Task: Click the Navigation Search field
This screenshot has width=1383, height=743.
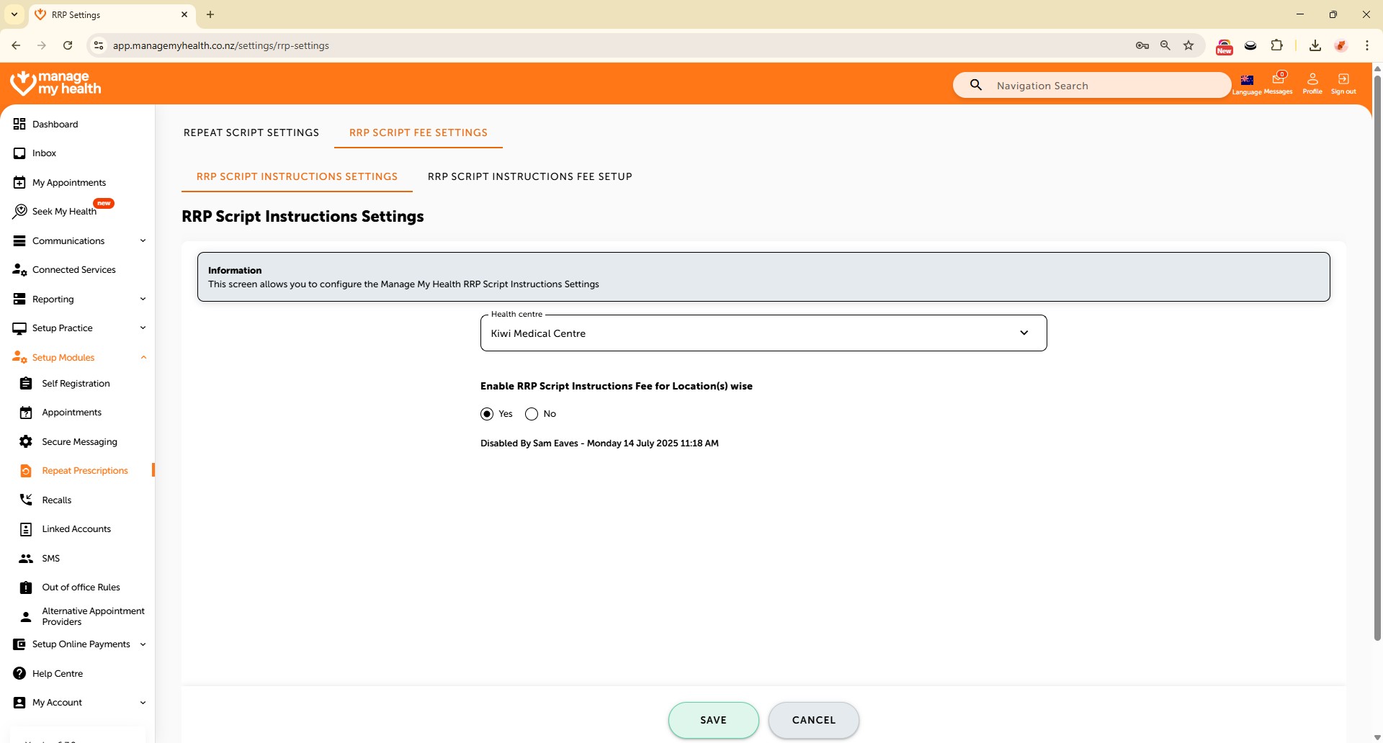Action: pos(1102,86)
